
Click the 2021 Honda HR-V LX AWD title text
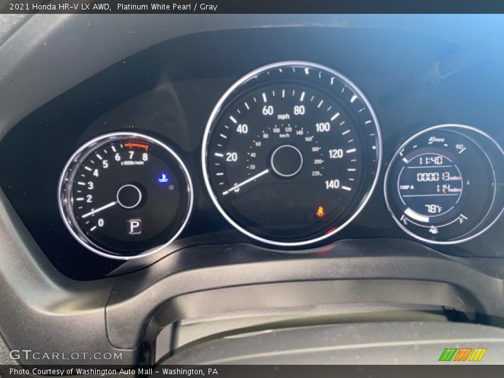click(60, 6)
